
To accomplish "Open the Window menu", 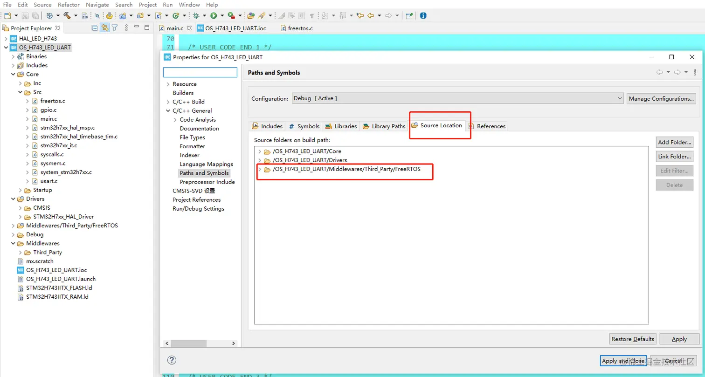I will [x=189, y=5].
